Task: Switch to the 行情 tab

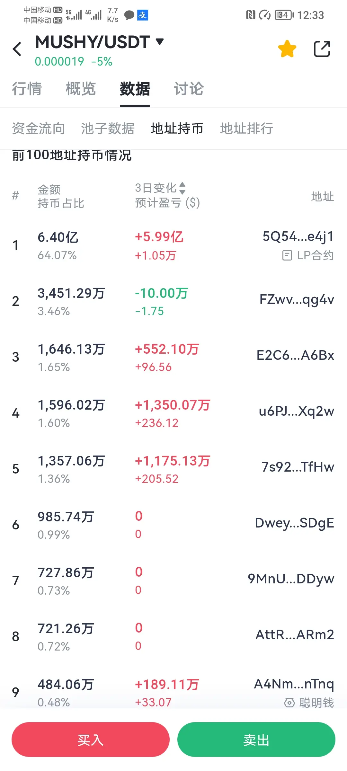Action: tap(27, 89)
